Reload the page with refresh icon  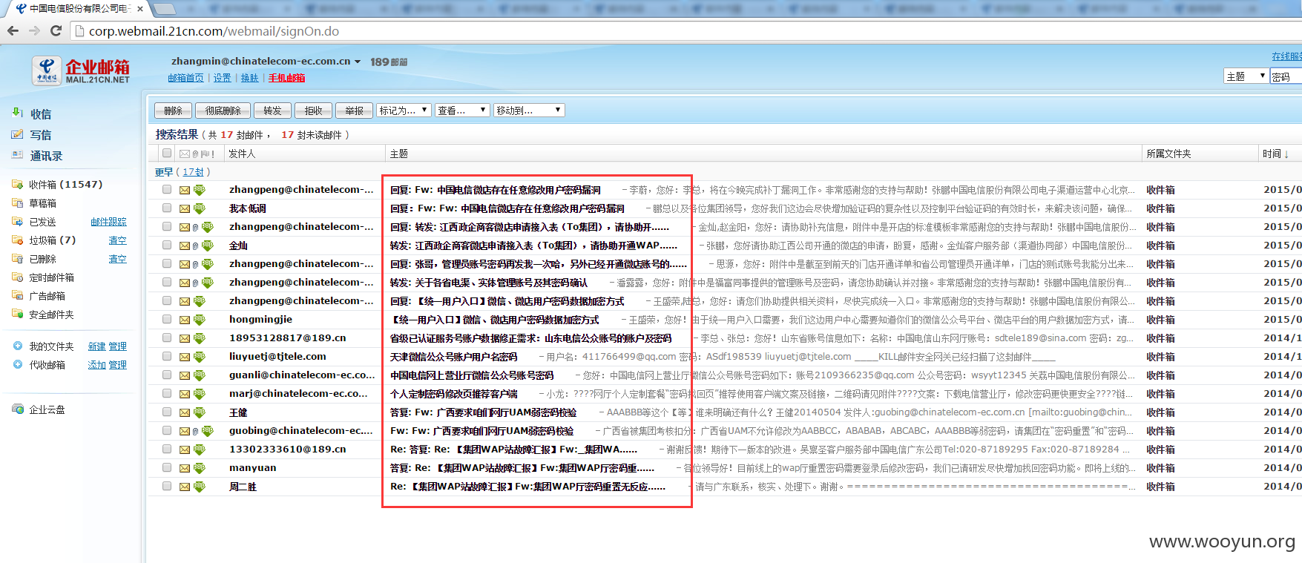point(56,31)
